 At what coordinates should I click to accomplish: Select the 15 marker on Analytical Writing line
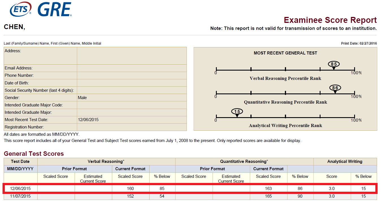pos(237,113)
